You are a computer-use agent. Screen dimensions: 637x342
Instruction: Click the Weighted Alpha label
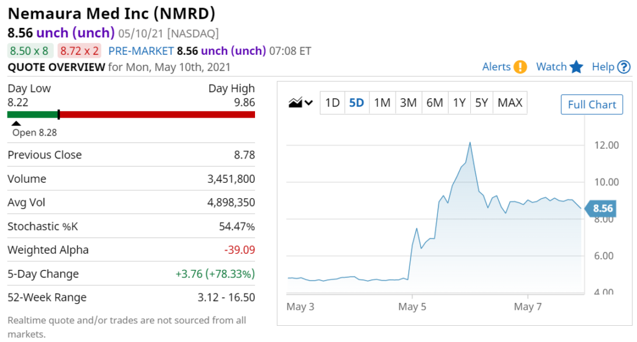[x=48, y=250]
